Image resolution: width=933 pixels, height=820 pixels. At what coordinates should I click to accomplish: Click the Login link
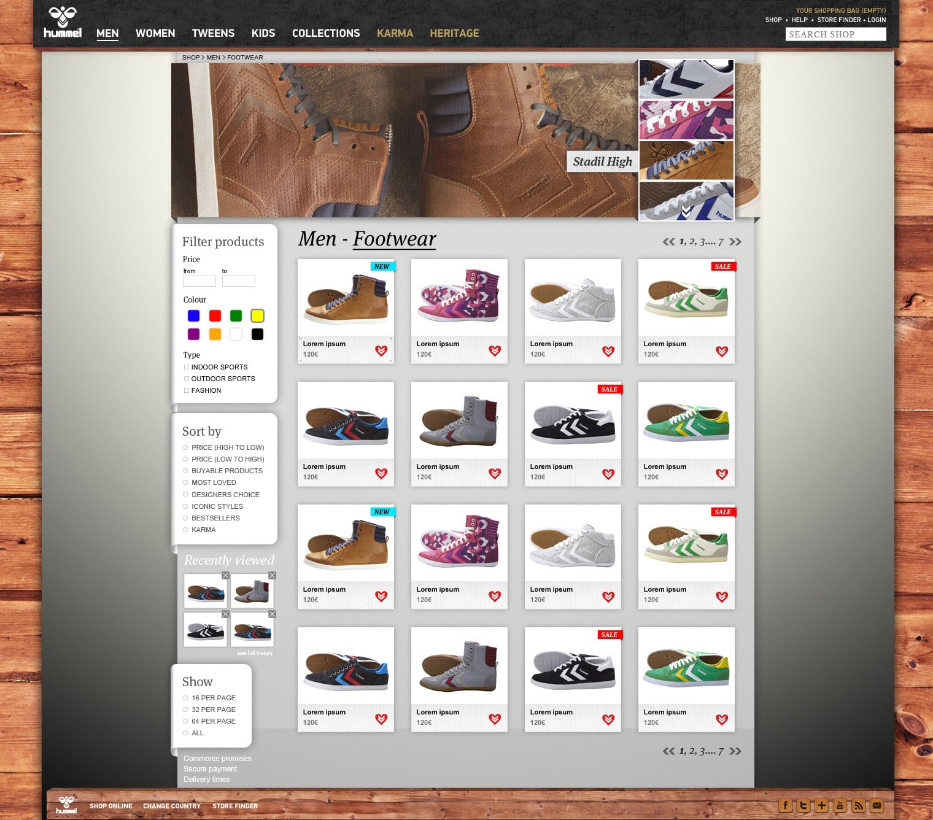point(877,20)
